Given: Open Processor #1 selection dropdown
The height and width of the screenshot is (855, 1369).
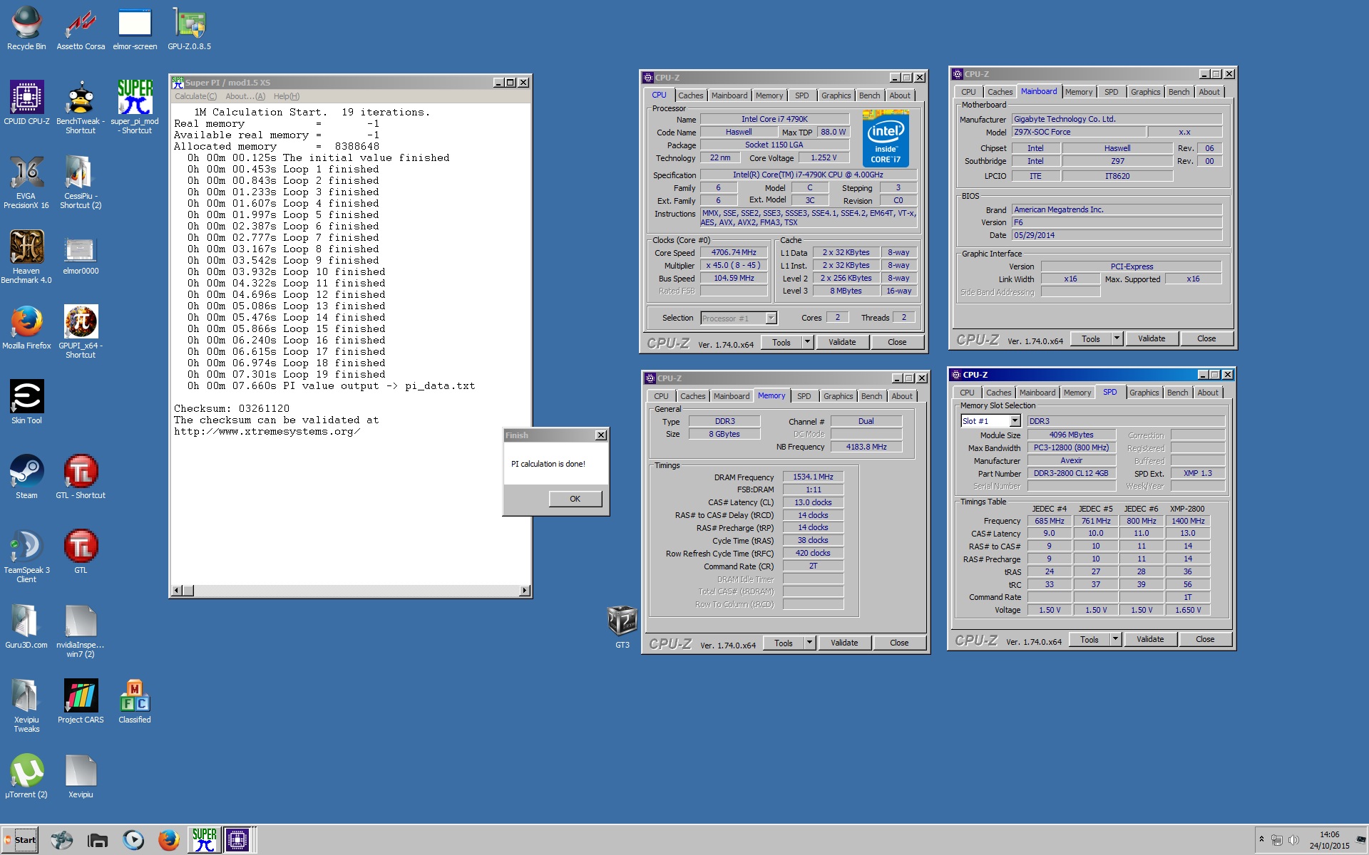Looking at the screenshot, I should pos(771,318).
